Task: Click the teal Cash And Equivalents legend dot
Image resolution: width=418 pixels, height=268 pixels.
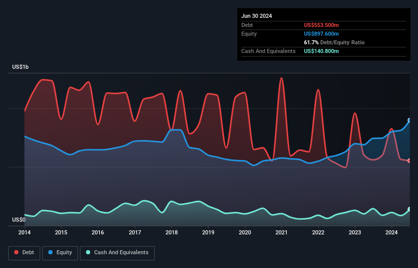Action: tap(88, 252)
